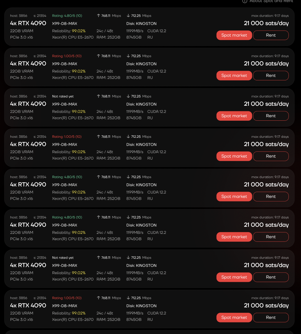Click the red 1.00/5 rating in fourth listing
Screen dimensions: 301x334
click(x=67, y=137)
